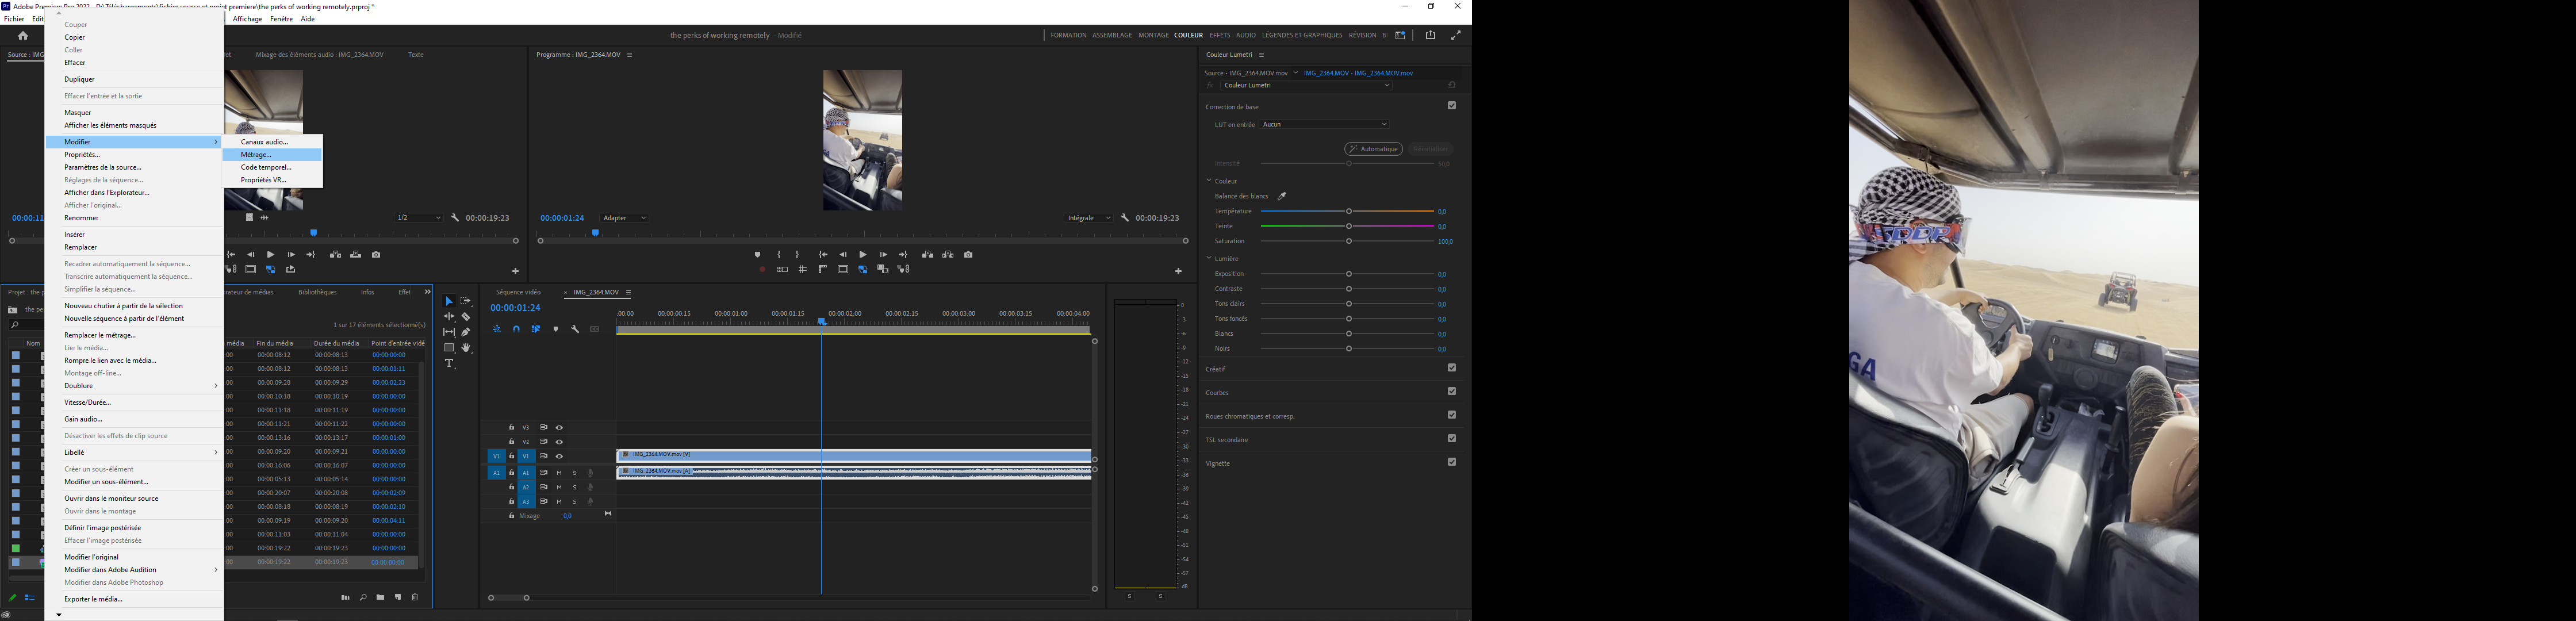Choose Canaux audio... in the submenu
Image resolution: width=2576 pixels, height=621 pixels.
tap(273, 142)
